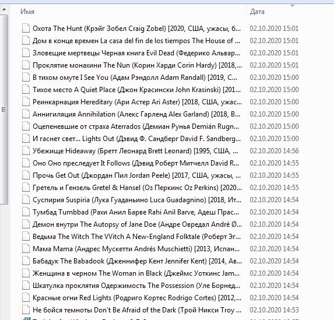The height and width of the screenshot is (320, 334).
Task: Select file name Реинкарнация Hereditary (Ари Астер)
Action: pos(137,102)
